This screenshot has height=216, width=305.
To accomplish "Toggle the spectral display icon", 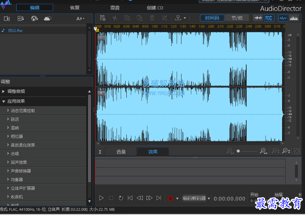I will point(294,18).
